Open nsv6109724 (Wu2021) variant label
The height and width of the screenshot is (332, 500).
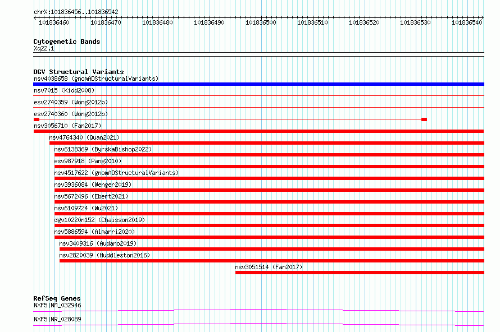click(86, 208)
